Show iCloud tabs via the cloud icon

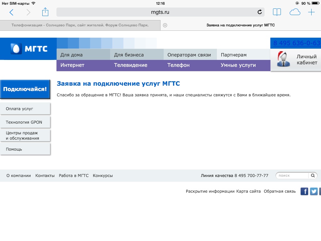coord(295,12)
